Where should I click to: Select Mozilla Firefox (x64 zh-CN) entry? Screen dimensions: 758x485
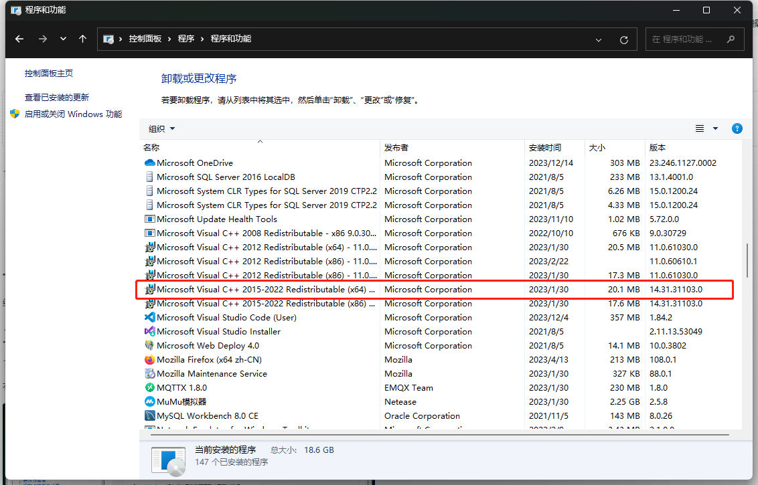coord(210,359)
